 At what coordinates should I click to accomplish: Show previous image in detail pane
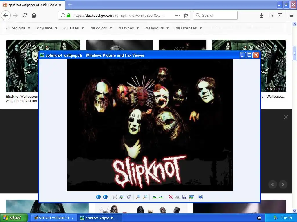[x=273, y=184]
